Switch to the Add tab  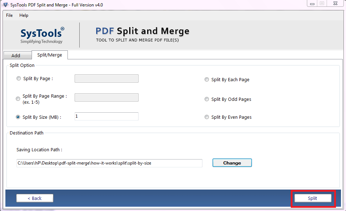coord(17,55)
